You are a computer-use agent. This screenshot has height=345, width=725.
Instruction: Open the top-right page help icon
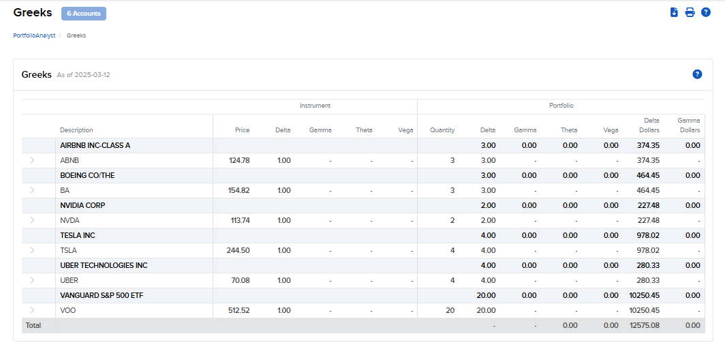[x=705, y=12]
